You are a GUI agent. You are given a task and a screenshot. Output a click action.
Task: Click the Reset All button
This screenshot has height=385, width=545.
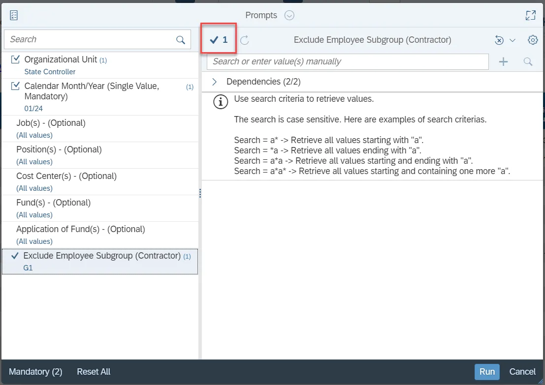click(94, 372)
